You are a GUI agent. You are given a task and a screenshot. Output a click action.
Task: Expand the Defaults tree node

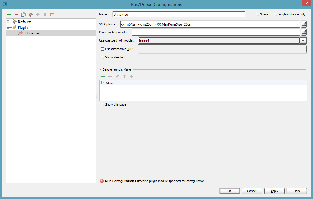(8, 22)
